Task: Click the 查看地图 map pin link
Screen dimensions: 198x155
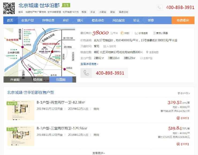Action: (152, 52)
